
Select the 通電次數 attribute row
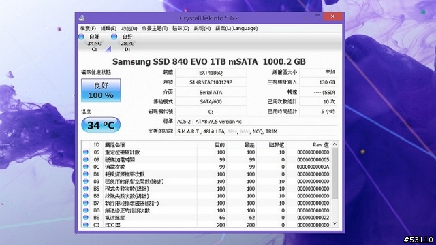click(206, 167)
